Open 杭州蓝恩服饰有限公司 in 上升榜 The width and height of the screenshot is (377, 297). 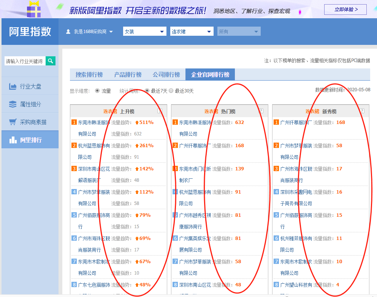(x=94, y=151)
